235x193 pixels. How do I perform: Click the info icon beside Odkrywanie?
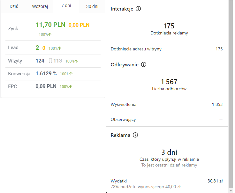144,64
